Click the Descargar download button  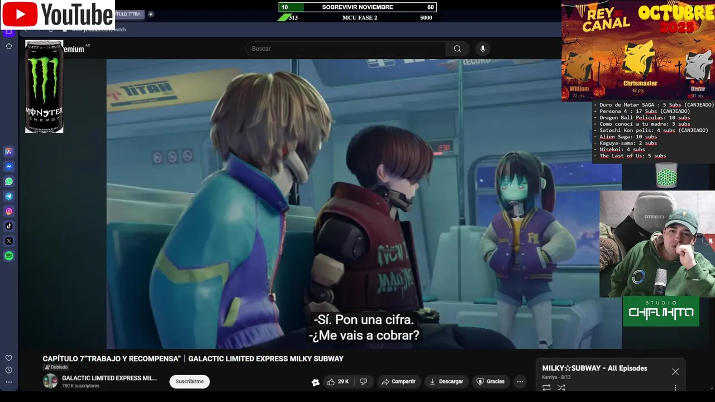[446, 381]
